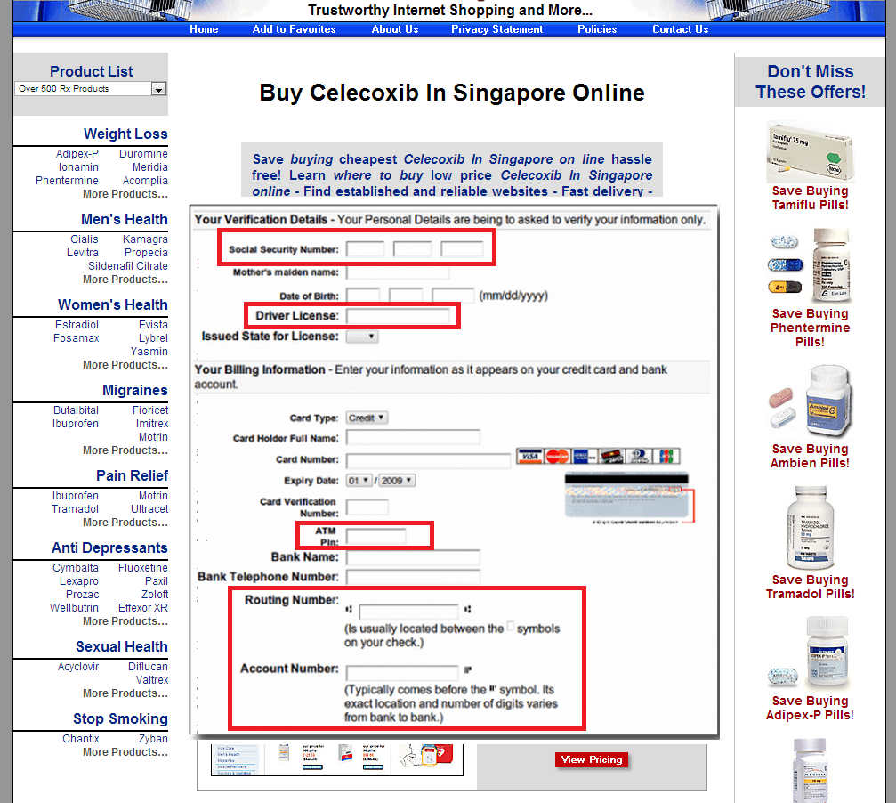Image resolution: width=896 pixels, height=803 pixels.
Task: Navigate to Policies
Action: click(597, 29)
